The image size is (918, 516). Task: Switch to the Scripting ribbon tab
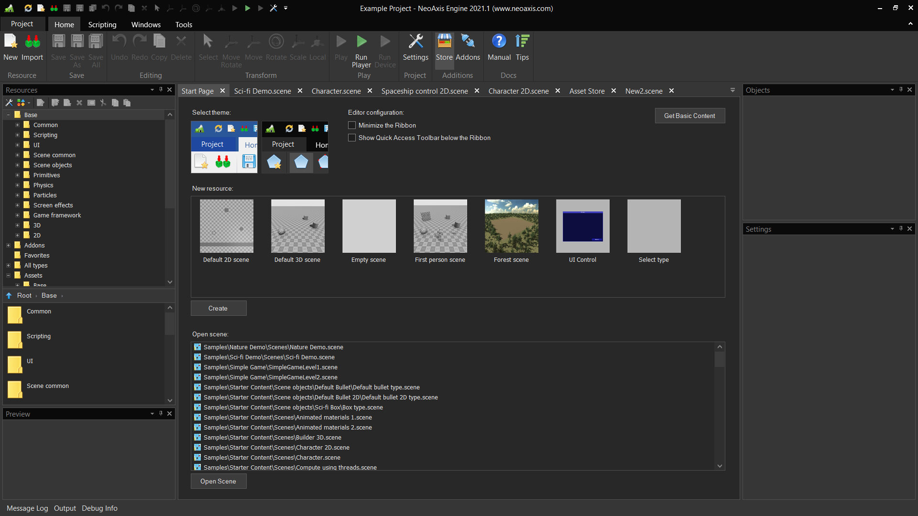click(102, 24)
